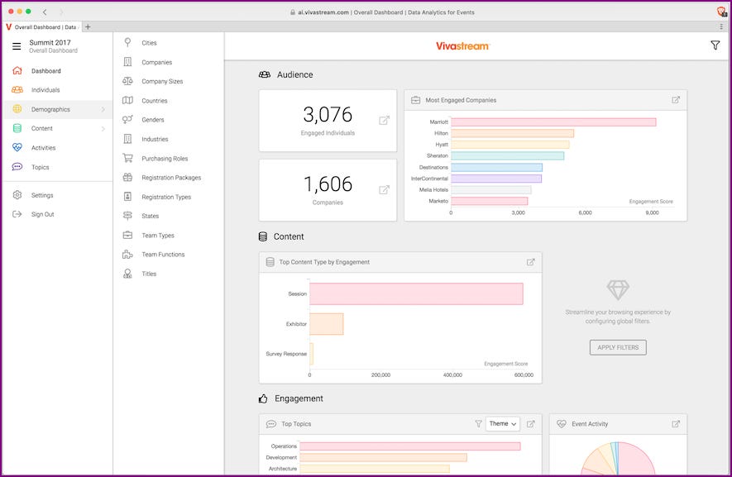Click the Topics speech bubble icon

coord(17,166)
